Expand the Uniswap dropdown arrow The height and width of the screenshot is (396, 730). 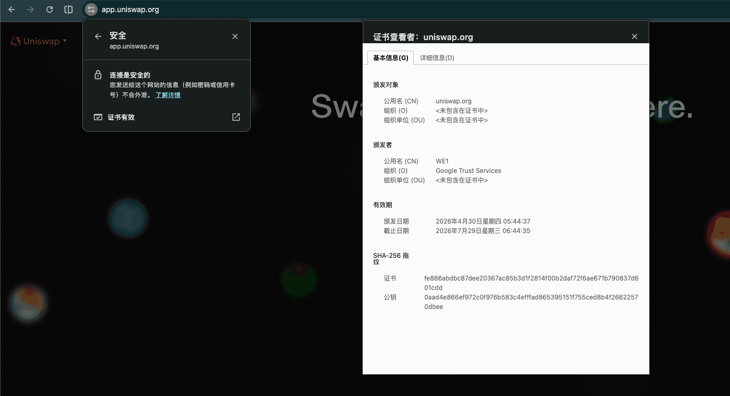pos(65,41)
